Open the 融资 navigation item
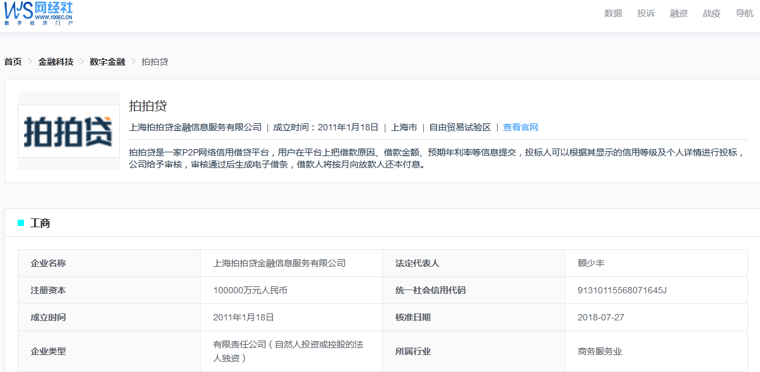 point(678,13)
